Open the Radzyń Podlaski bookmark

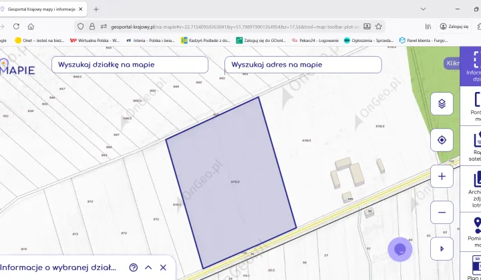point(206,41)
